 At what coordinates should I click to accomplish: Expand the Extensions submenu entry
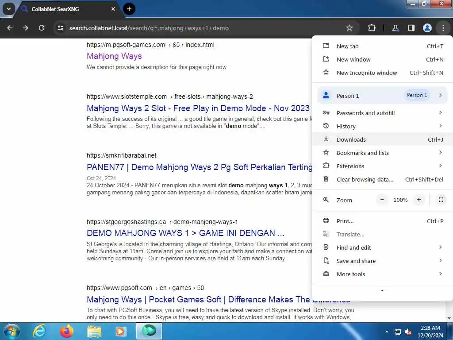pos(382,166)
